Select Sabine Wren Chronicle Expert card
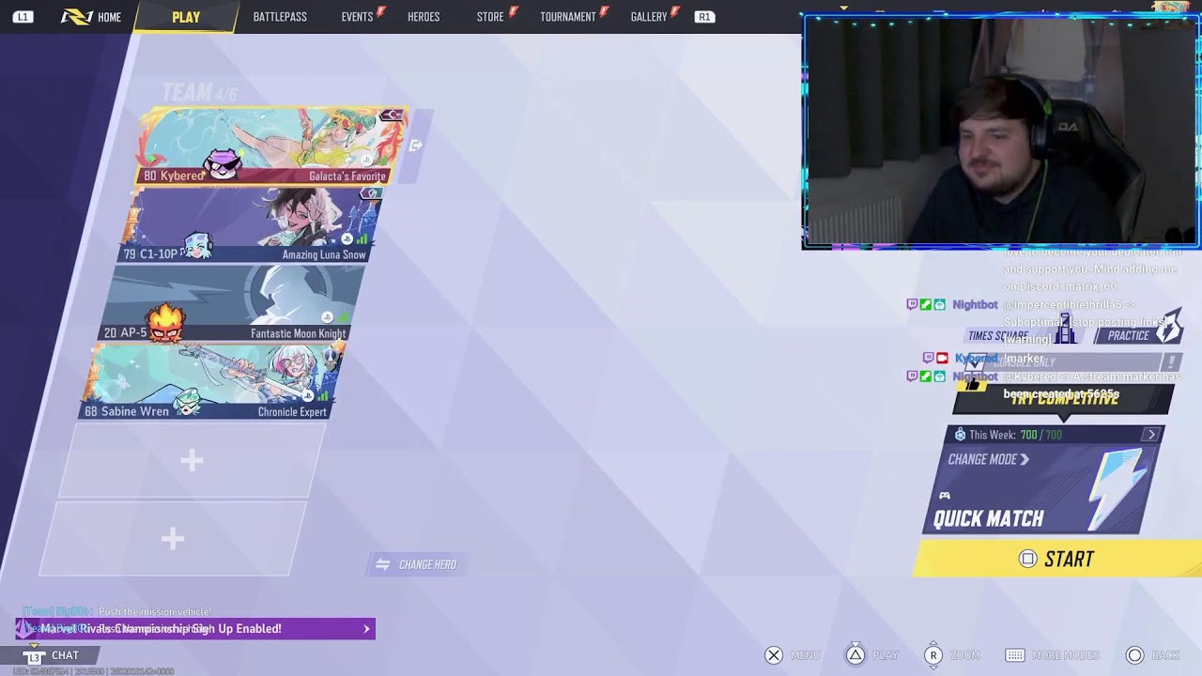Viewport: 1202px width, 676px height. coord(212,381)
